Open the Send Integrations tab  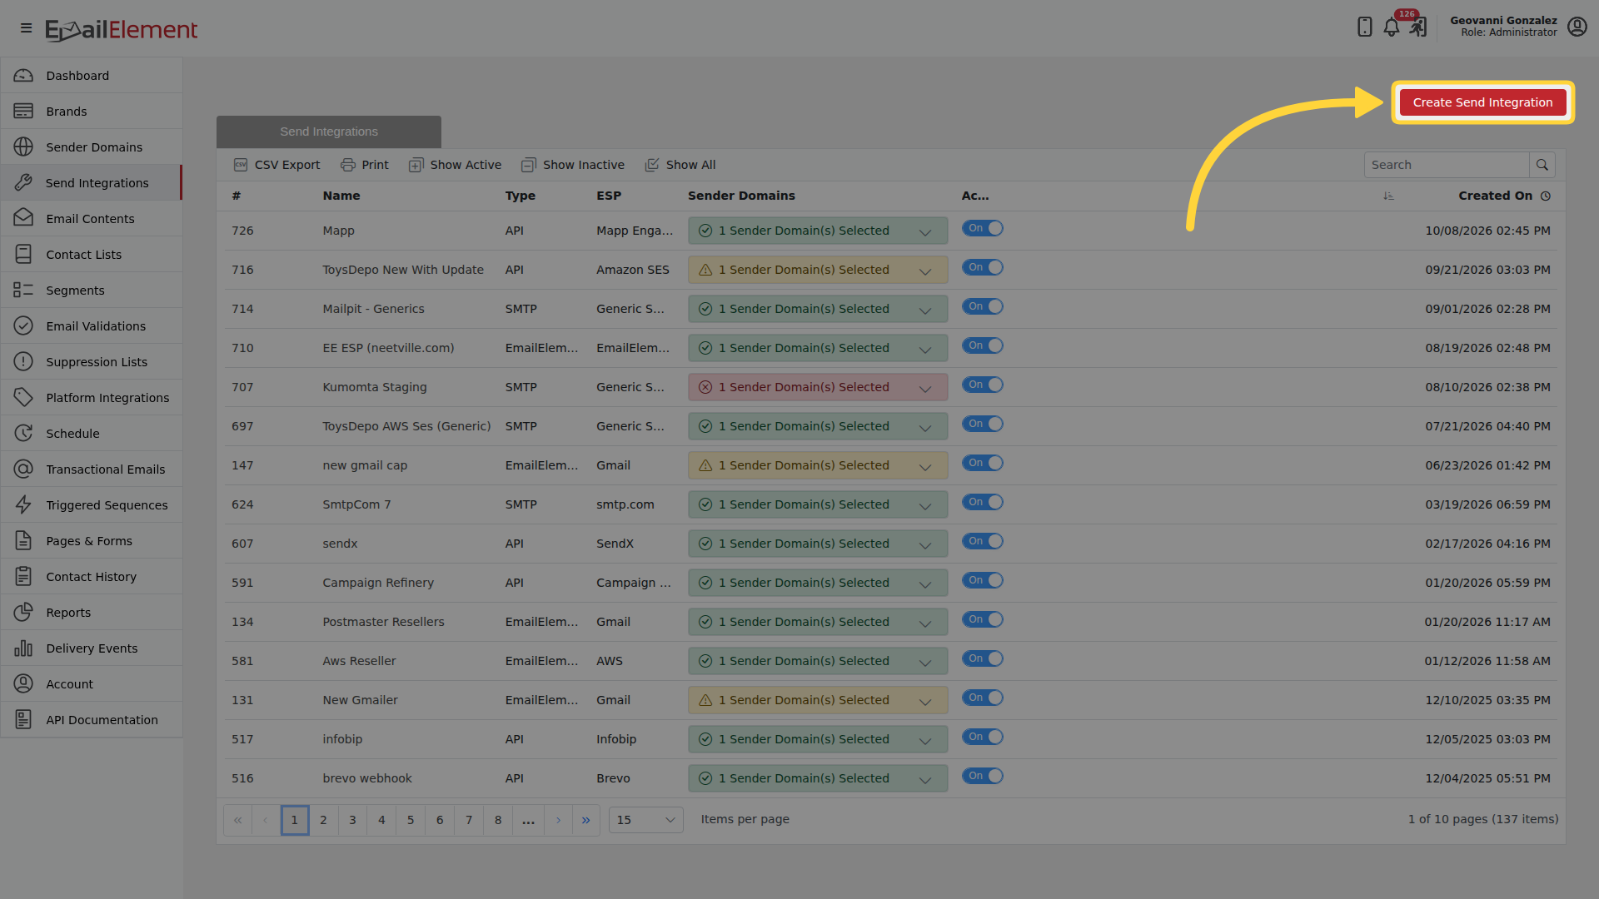pos(329,132)
